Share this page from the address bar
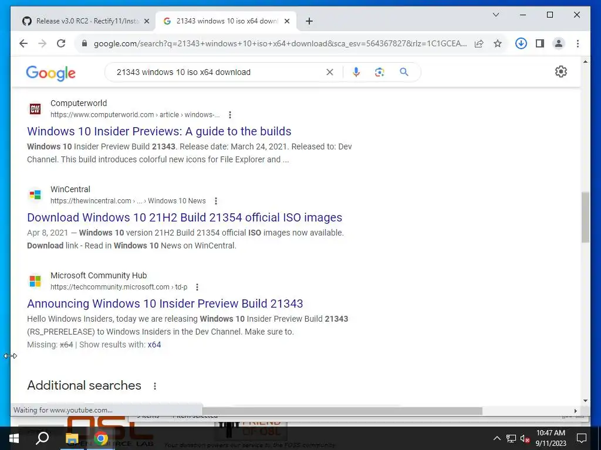Image resolution: width=601 pixels, height=450 pixels. click(x=479, y=43)
